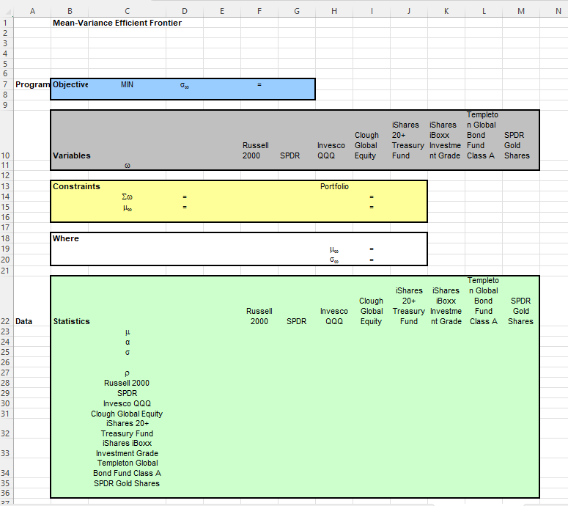Select column K header
This screenshot has width=568, height=506.
point(446,11)
